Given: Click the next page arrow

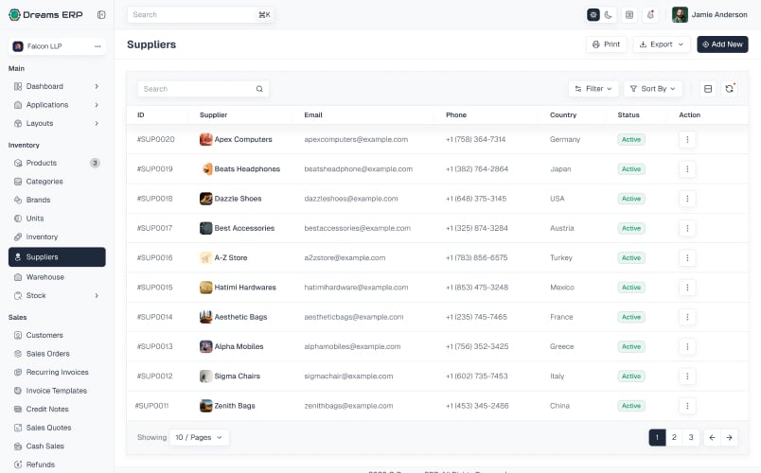Looking at the screenshot, I should click(x=729, y=437).
